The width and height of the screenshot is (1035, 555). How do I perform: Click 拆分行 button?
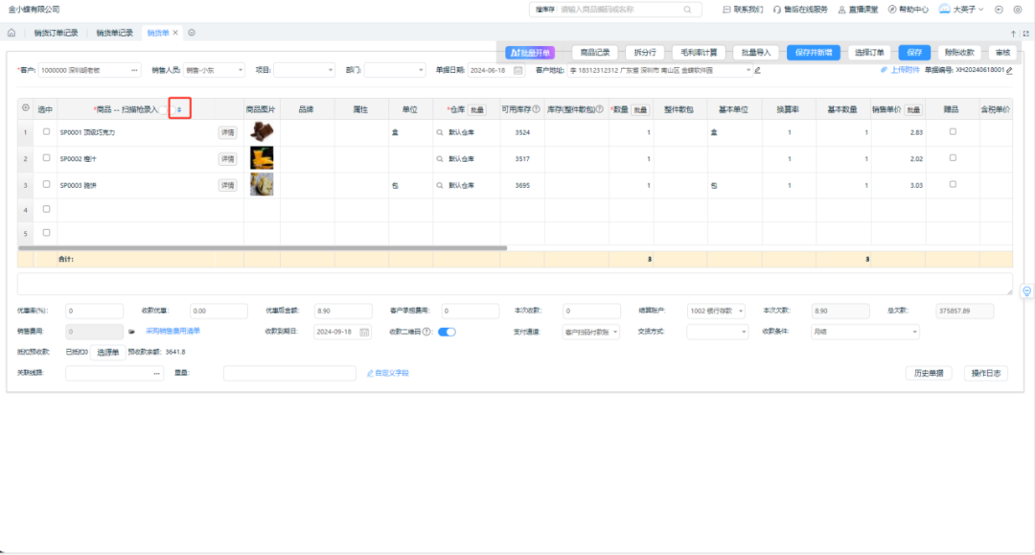[645, 53]
